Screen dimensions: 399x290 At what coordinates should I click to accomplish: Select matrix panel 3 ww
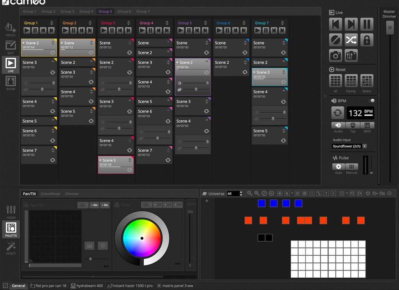[x=175, y=286]
